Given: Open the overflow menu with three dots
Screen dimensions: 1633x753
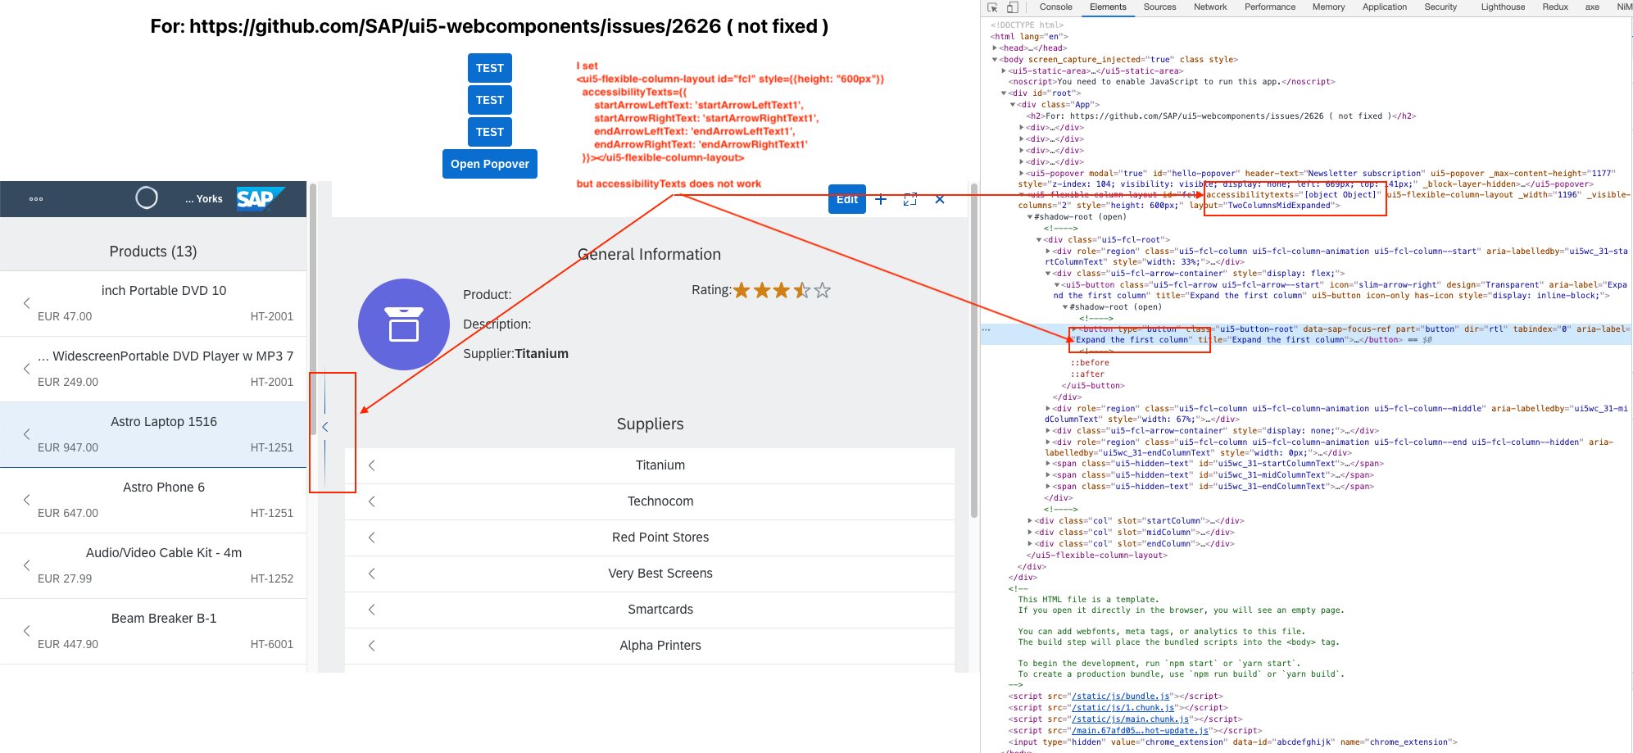Looking at the screenshot, I should click(35, 198).
